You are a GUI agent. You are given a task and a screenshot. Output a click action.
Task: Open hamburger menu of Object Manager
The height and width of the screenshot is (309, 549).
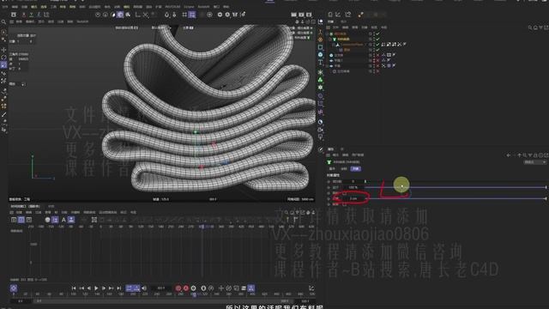click(x=328, y=27)
